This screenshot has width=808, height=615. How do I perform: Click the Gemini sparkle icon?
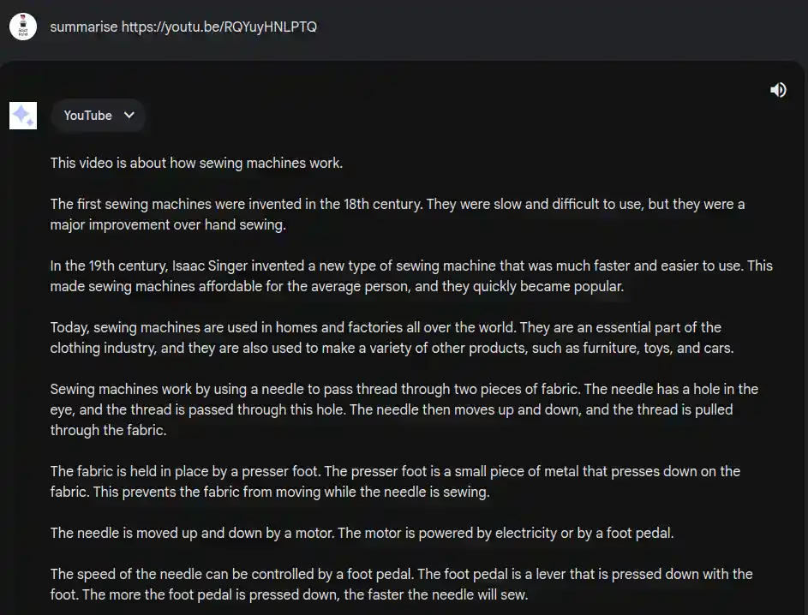point(23,116)
